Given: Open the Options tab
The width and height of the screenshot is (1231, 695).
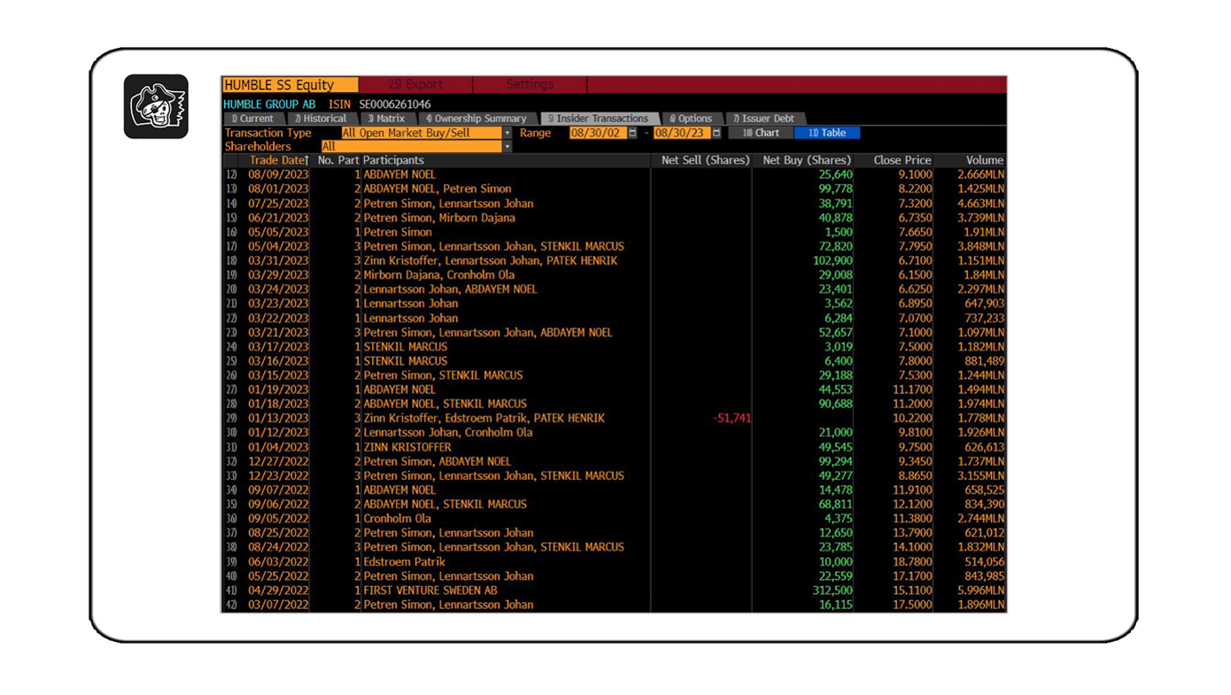Looking at the screenshot, I should [x=692, y=119].
